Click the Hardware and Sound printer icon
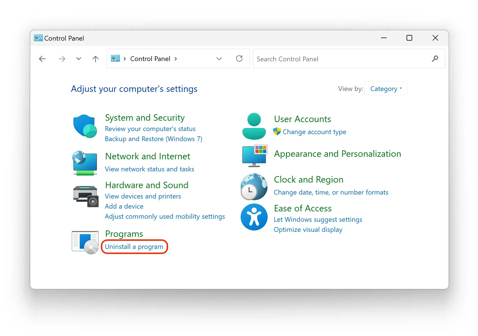Screen dimensions: 478x336 tap(86, 196)
